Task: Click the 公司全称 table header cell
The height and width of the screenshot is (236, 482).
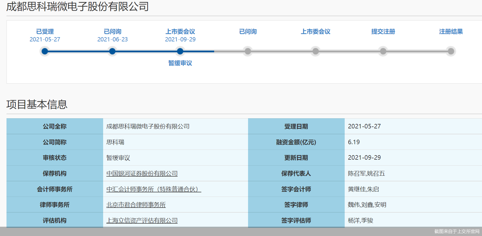Action: (55, 126)
